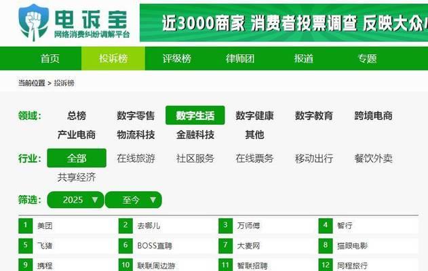Screen dimensions: 428x271
Task: Go to the 报道 tab
Action: [x=303, y=58]
